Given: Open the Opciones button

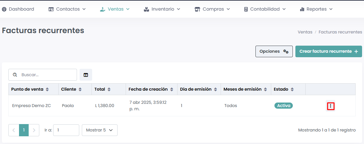Looking at the screenshot, I should 274,51.
